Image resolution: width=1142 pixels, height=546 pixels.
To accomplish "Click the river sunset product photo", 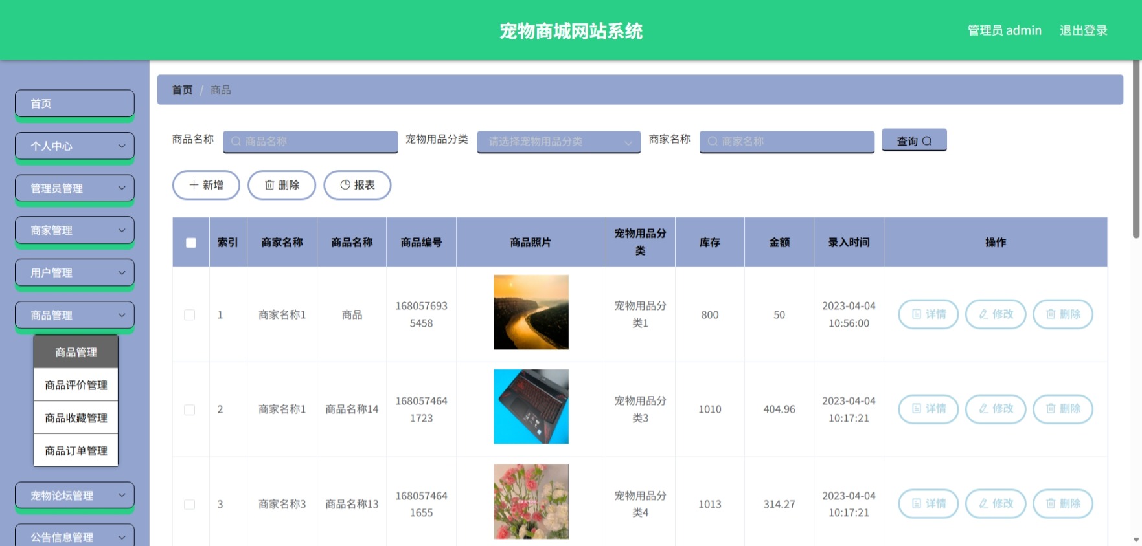I will 531,312.
